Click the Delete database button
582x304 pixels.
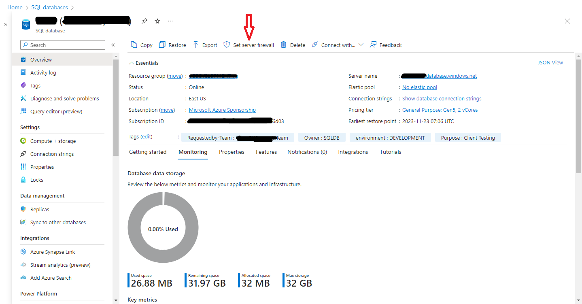(293, 45)
